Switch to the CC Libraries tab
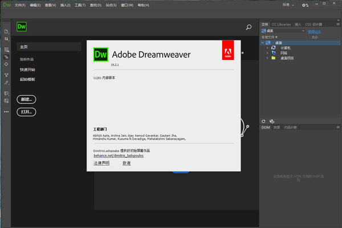The image size is (342, 228). tap(281, 25)
